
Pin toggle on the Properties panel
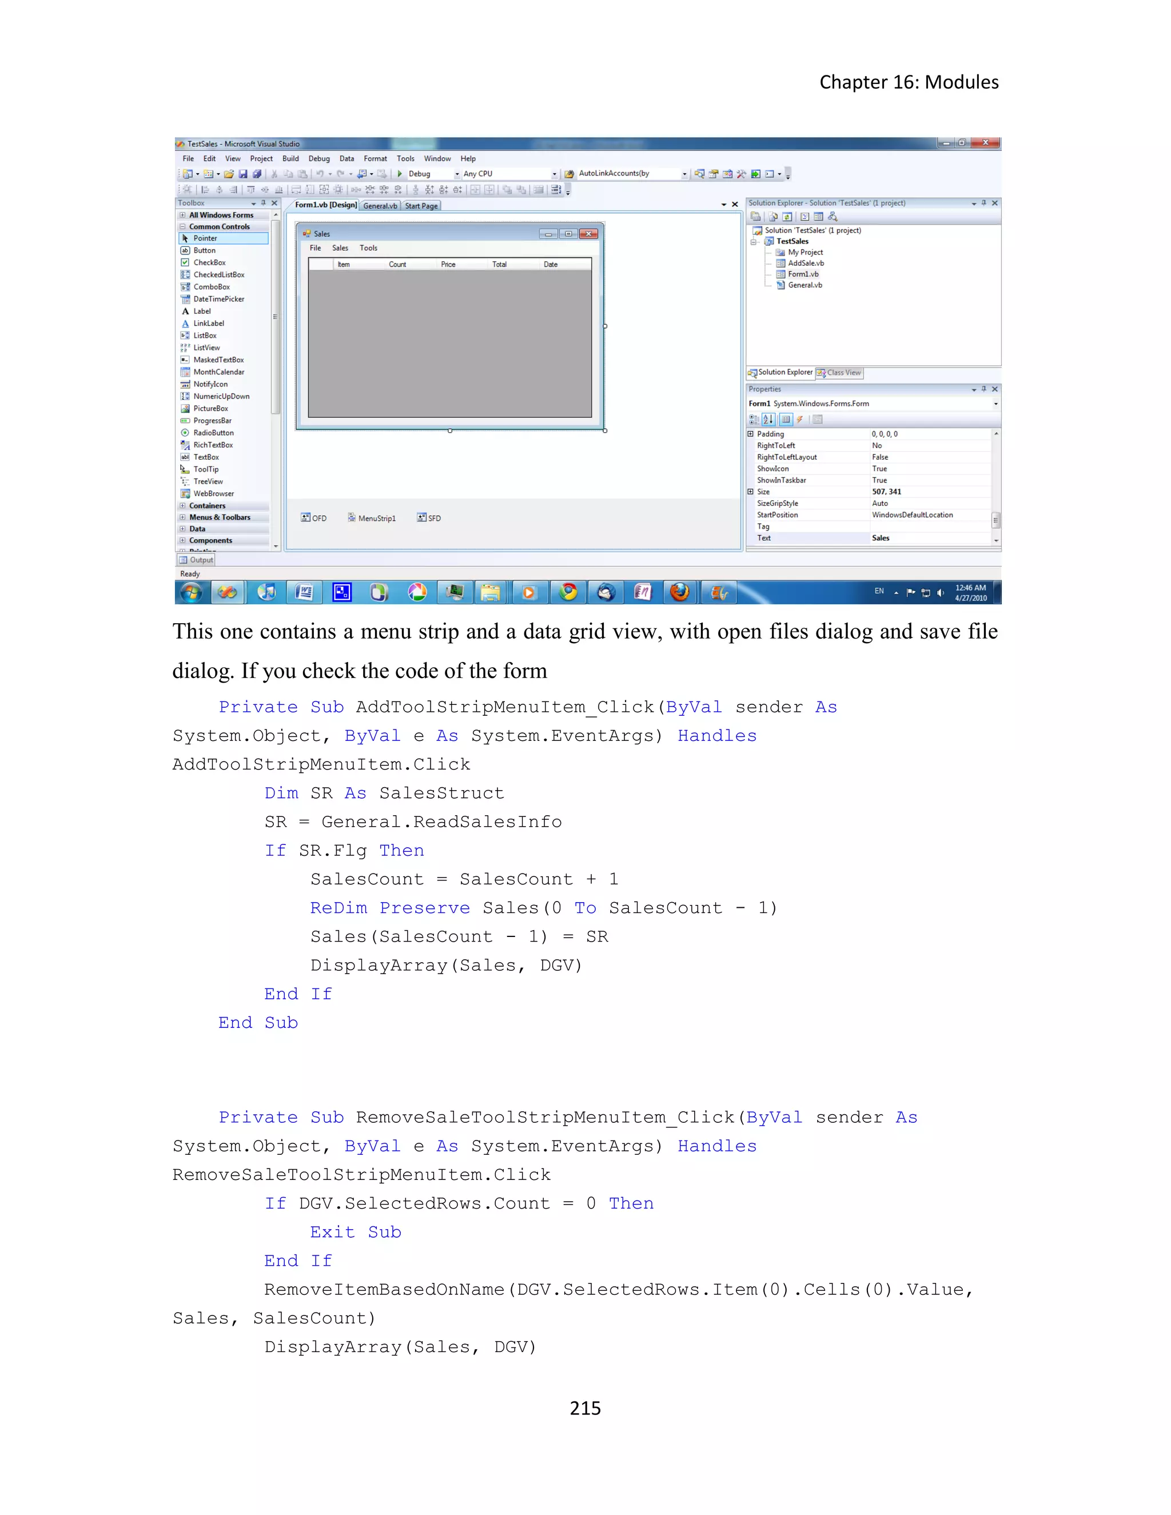[983, 389]
